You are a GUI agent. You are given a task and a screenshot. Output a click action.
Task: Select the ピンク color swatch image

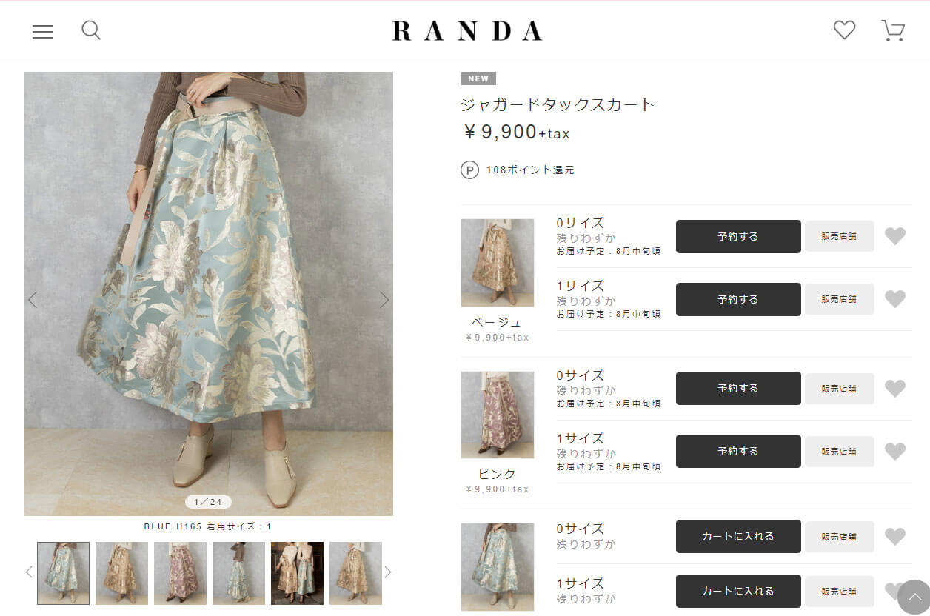[498, 415]
